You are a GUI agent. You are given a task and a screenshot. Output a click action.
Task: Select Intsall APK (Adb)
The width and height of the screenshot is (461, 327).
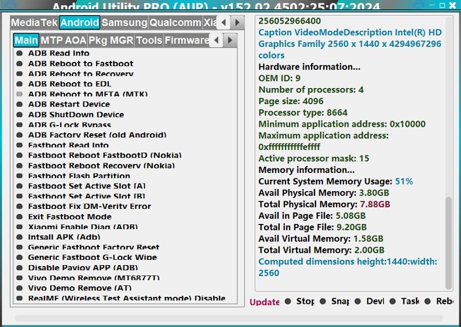pos(58,237)
